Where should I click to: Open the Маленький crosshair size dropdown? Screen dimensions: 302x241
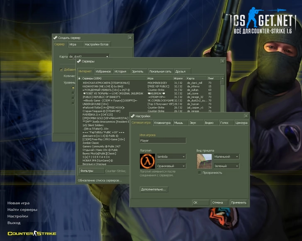point(226,157)
